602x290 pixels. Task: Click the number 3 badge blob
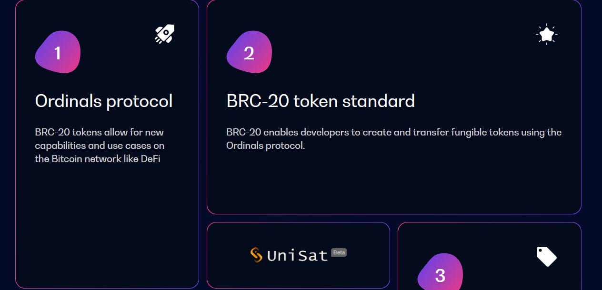[x=440, y=275]
